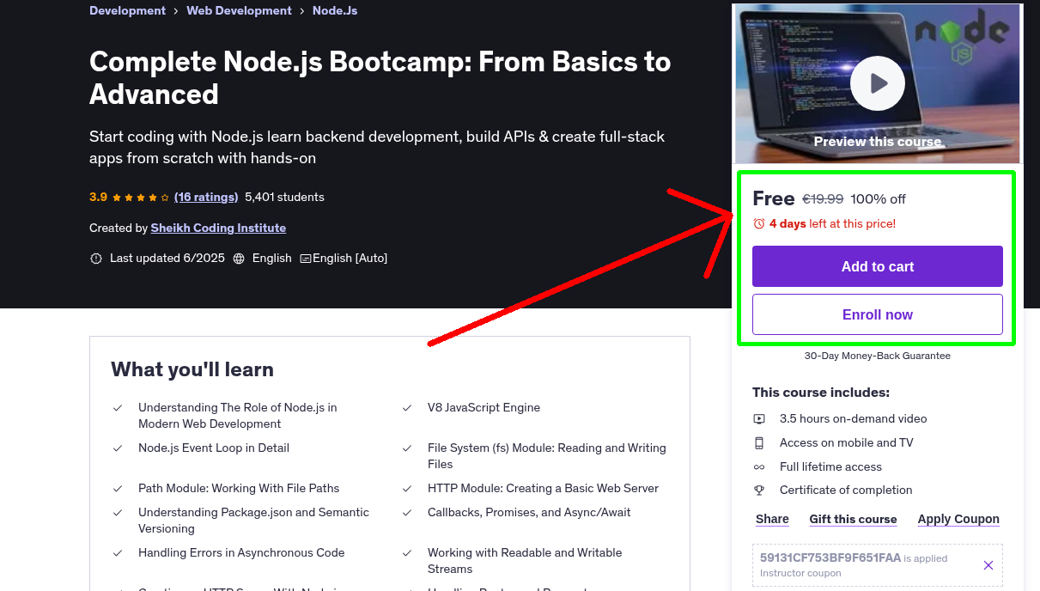Click the course title heading

[x=380, y=77]
